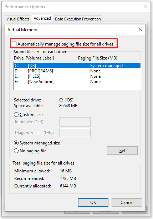Select drive C: [OS] row

[77, 66]
